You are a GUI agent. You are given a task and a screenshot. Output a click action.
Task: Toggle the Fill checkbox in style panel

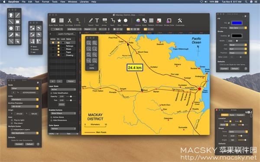229,23
